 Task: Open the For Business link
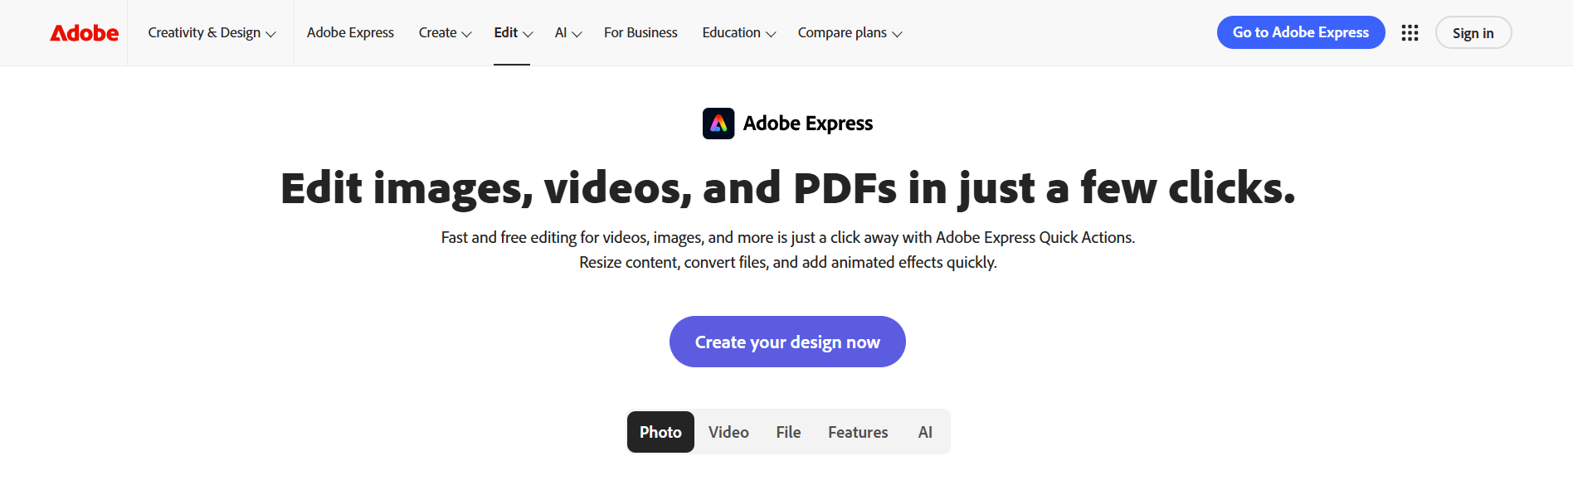point(640,32)
